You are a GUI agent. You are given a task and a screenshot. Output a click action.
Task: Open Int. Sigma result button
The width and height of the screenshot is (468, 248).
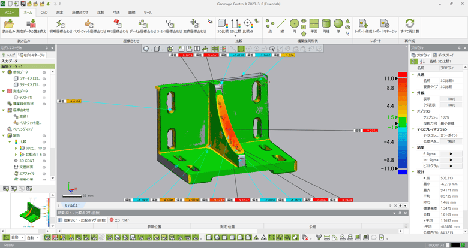point(451,160)
